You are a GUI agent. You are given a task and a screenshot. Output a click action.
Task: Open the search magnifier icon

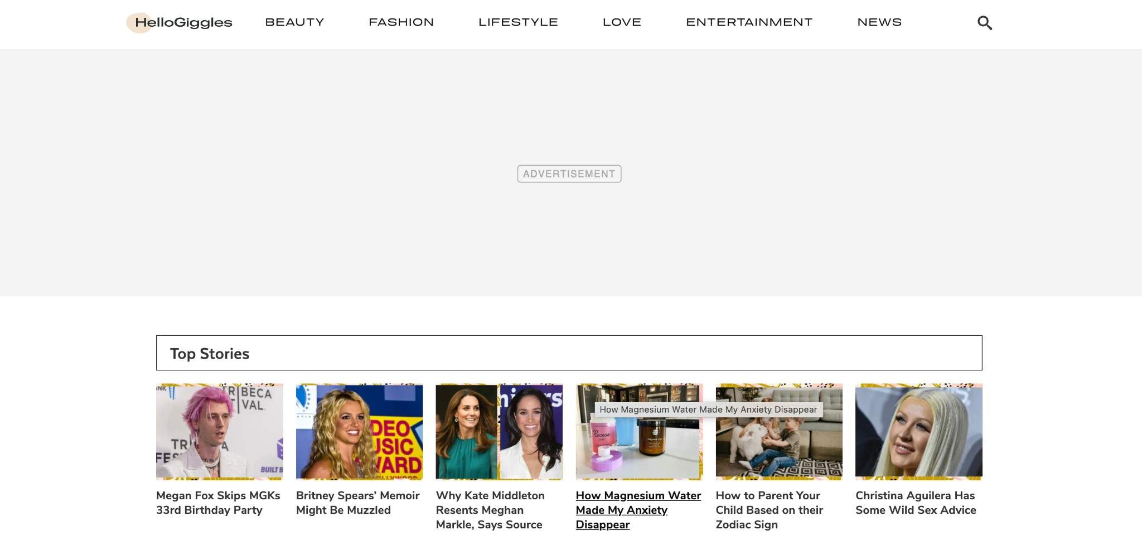pos(985,23)
